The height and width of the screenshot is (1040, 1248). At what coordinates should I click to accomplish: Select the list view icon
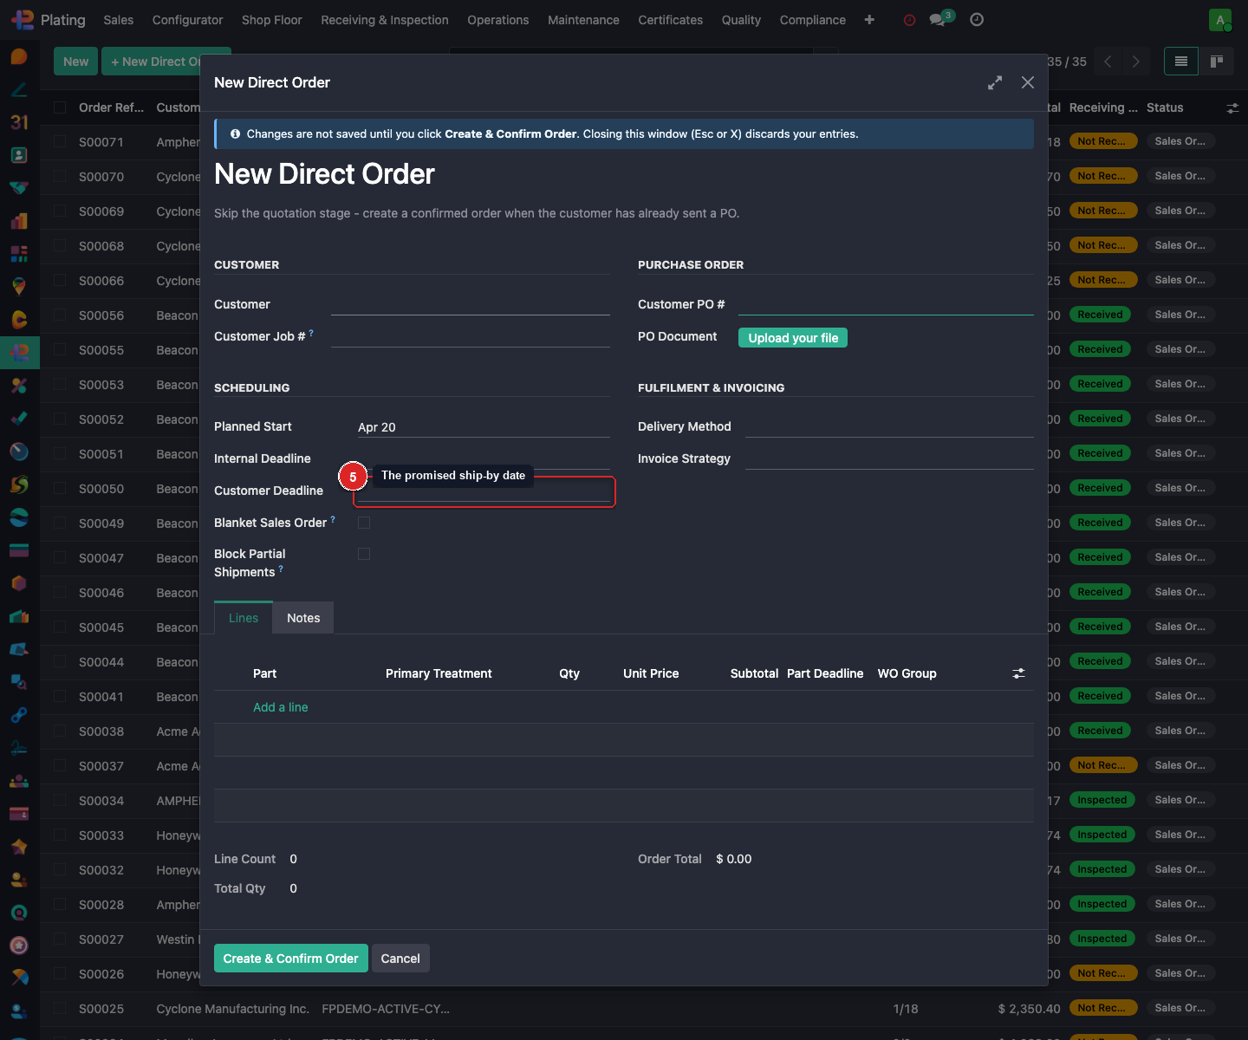(1180, 62)
